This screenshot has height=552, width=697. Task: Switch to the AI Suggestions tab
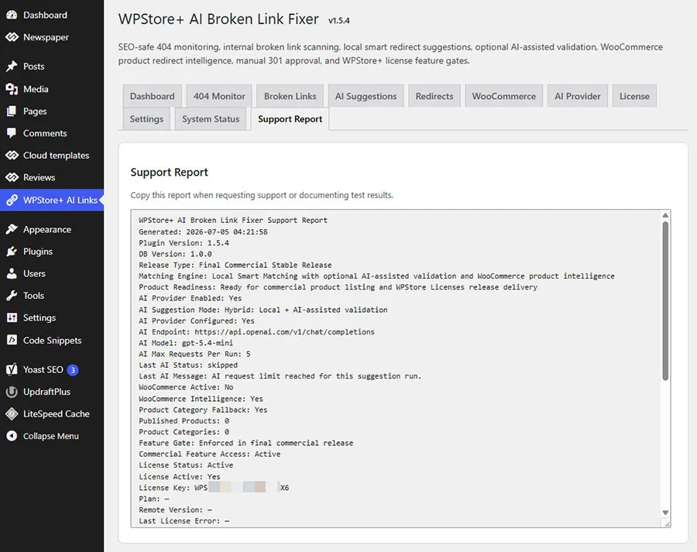click(x=366, y=96)
